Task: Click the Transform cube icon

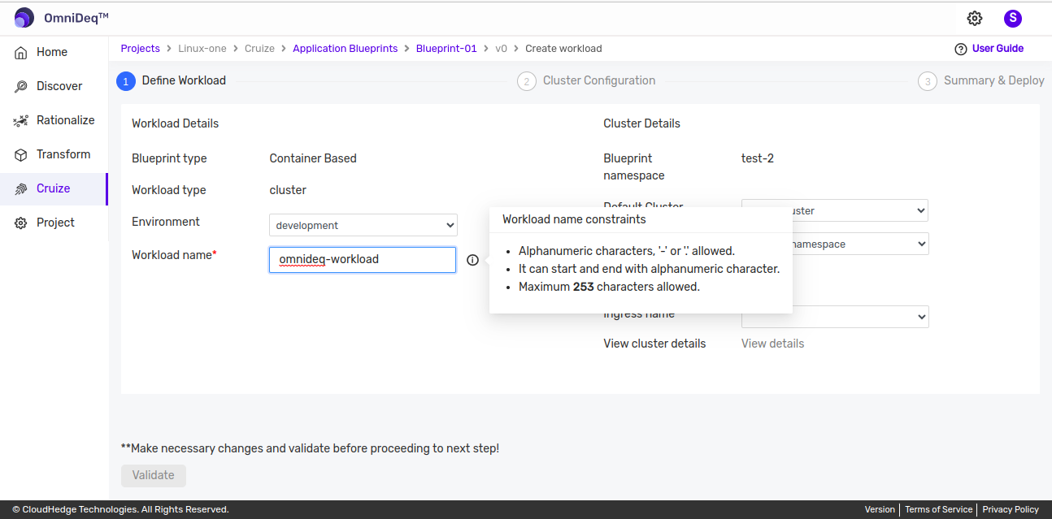Action: pos(21,154)
